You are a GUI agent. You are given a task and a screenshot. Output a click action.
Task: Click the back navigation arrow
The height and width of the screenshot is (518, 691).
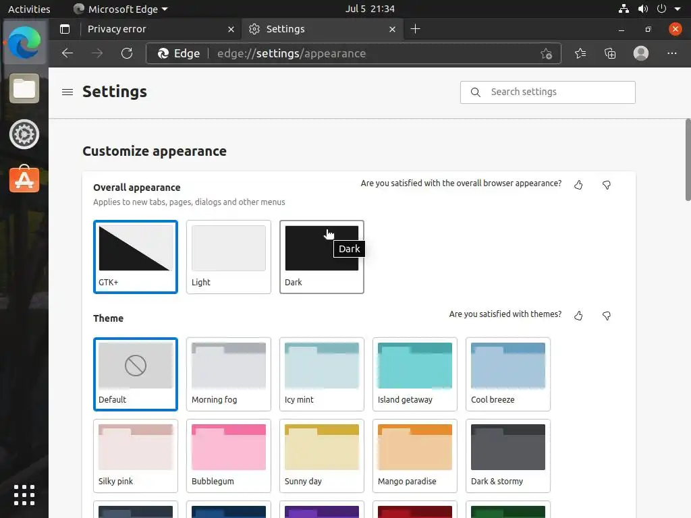67,53
